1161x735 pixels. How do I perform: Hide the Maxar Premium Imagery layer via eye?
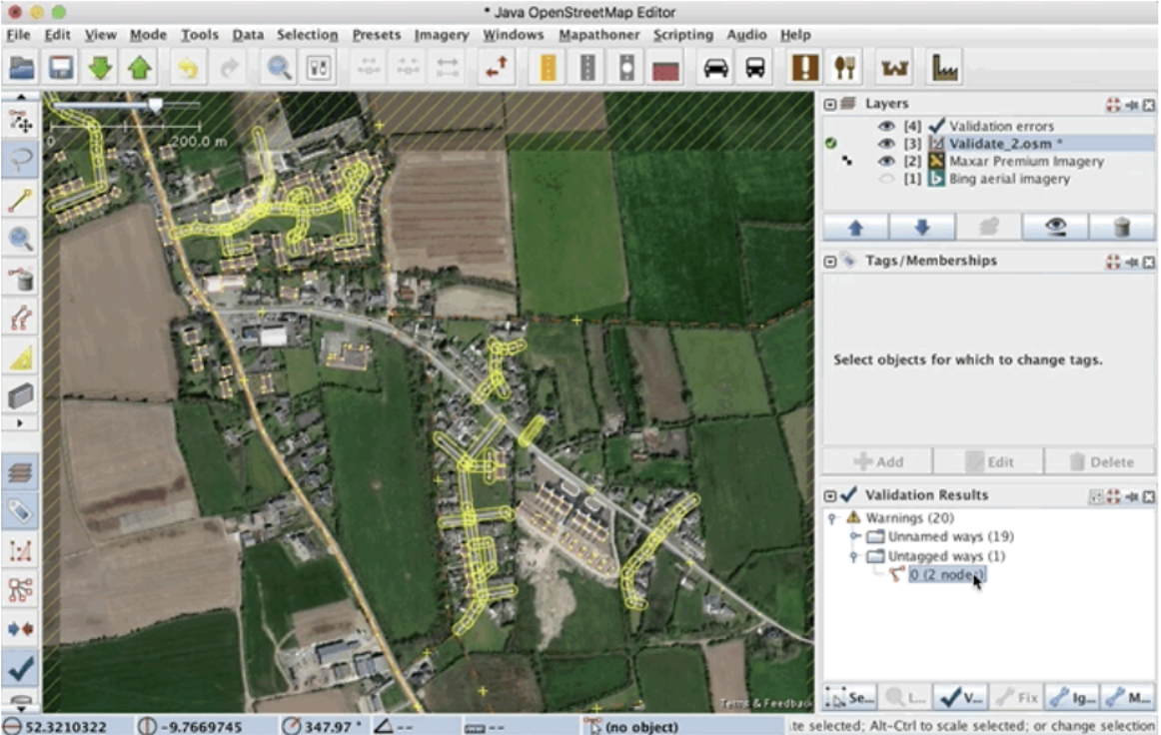pyautogui.click(x=886, y=162)
